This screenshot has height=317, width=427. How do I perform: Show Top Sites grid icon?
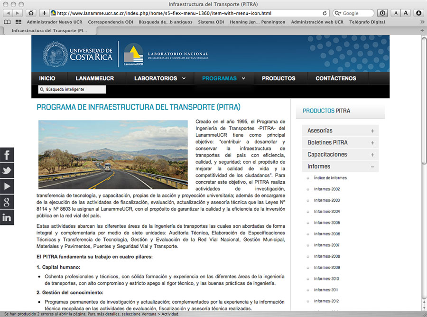(x=19, y=22)
